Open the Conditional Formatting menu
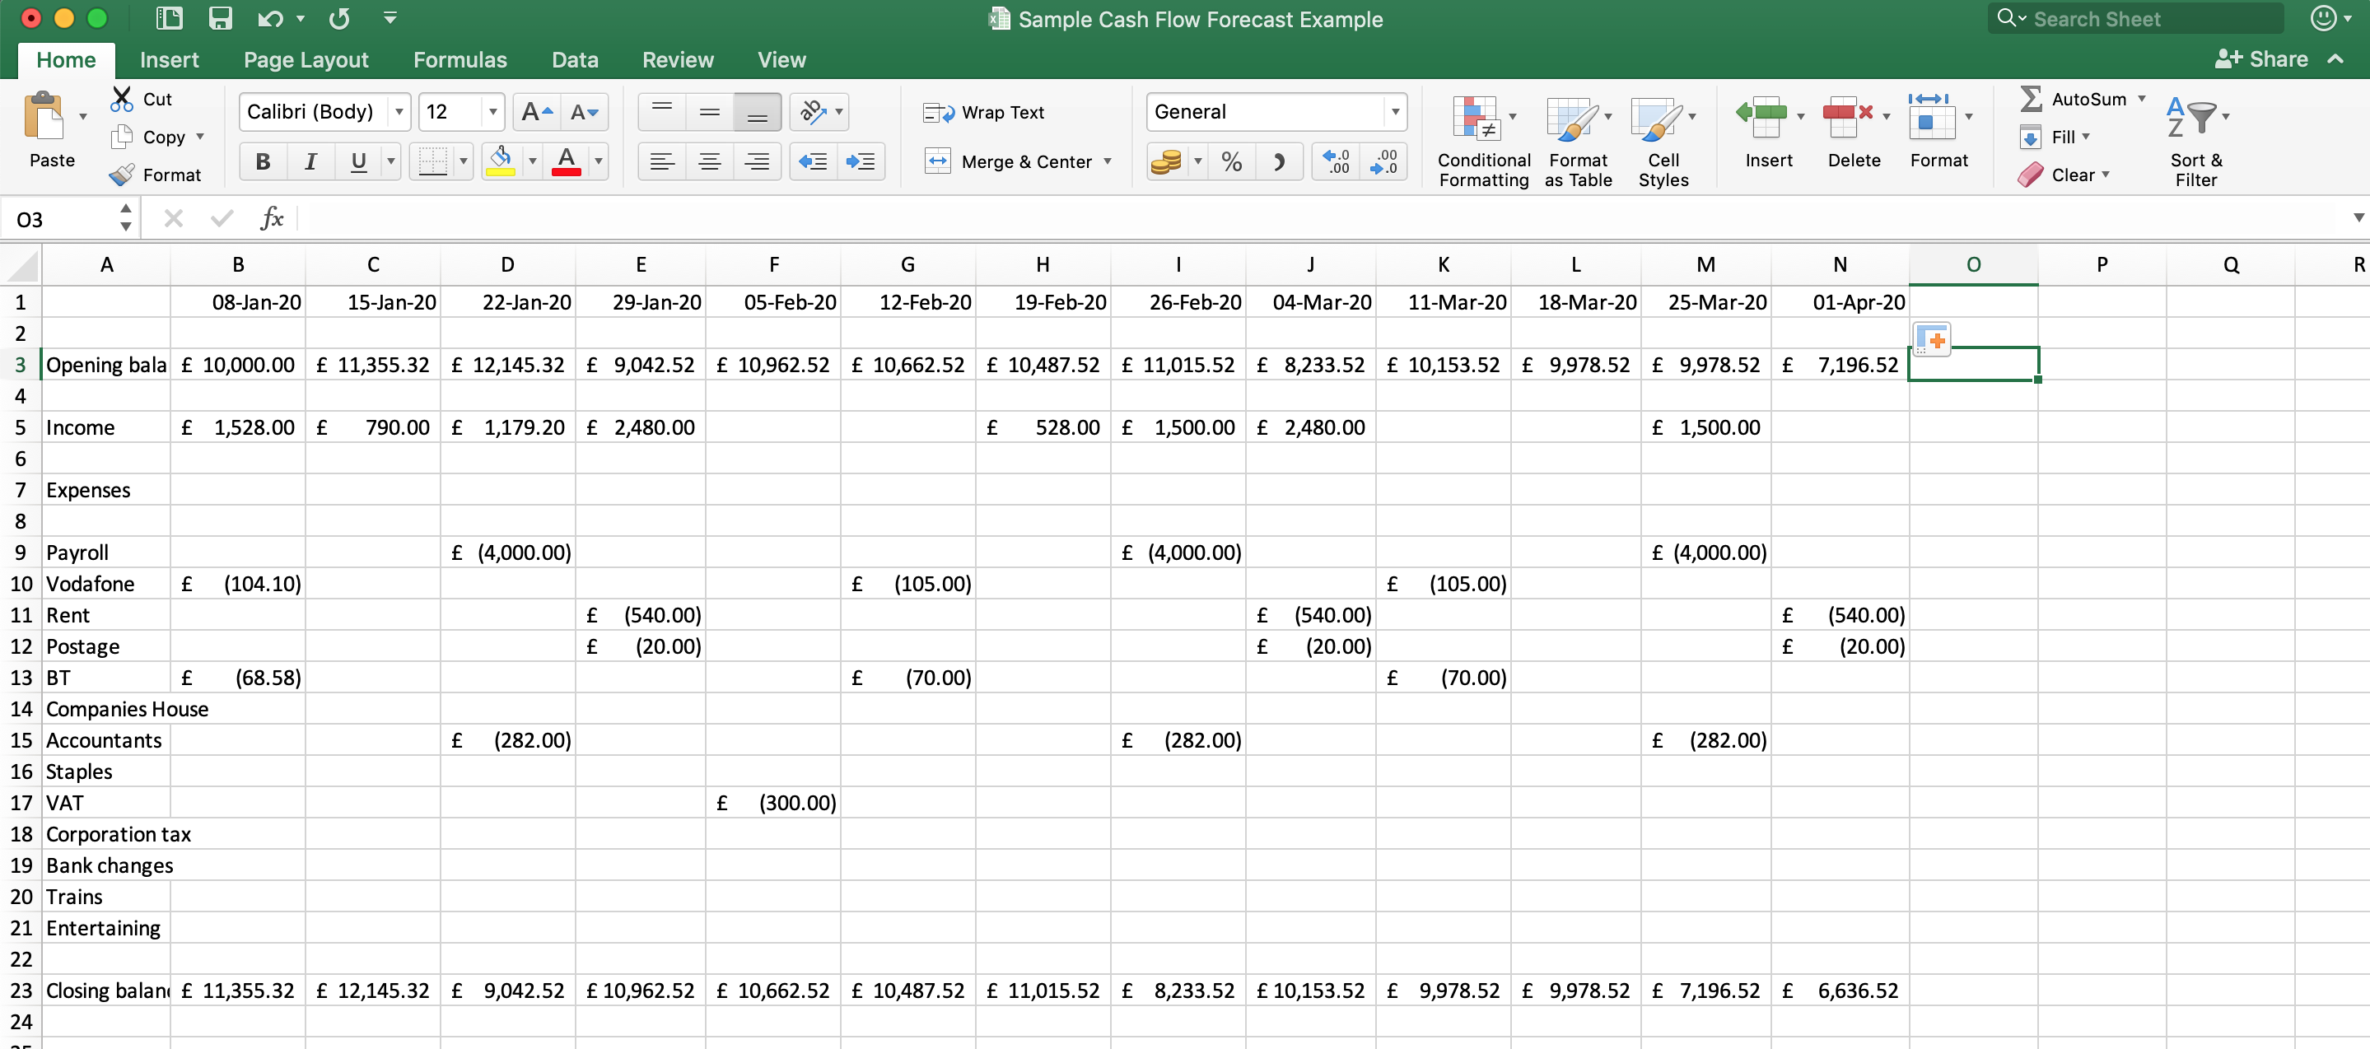2370x1049 pixels. tap(1483, 138)
